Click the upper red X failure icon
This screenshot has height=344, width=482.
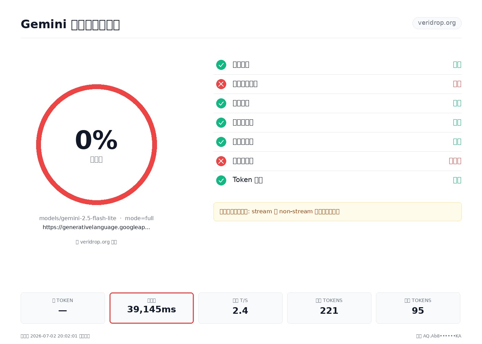221,84
